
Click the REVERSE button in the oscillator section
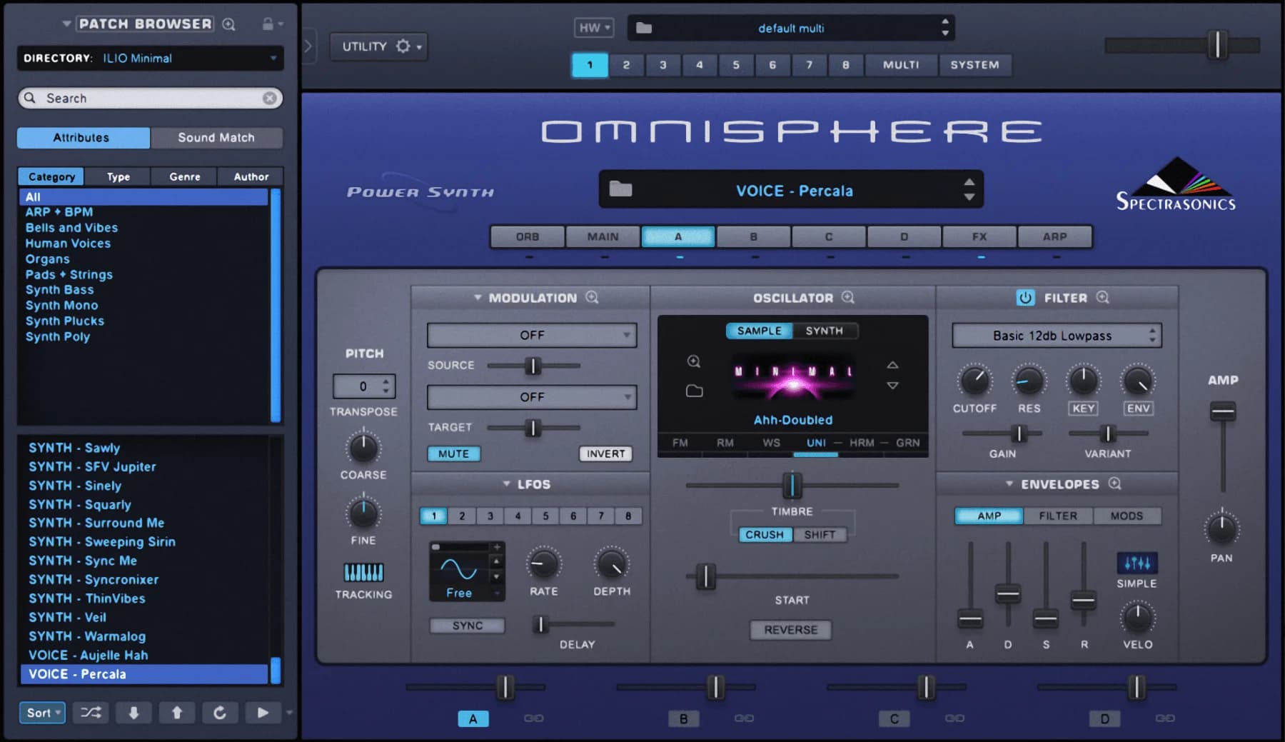pos(790,629)
